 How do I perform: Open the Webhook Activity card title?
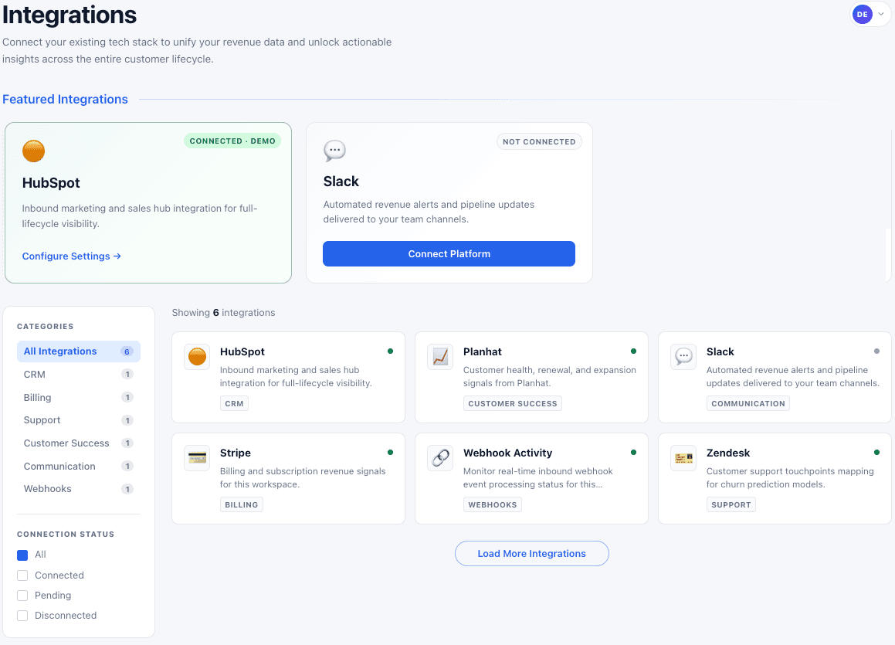point(507,453)
